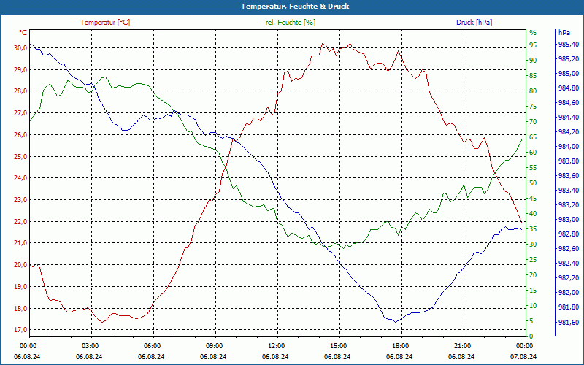Click the "18:00" time axis label
This screenshot has width=584, height=365.
(401, 345)
